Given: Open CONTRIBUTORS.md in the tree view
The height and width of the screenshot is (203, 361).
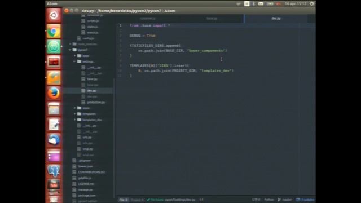Looking at the screenshot, I should click(x=91, y=172).
